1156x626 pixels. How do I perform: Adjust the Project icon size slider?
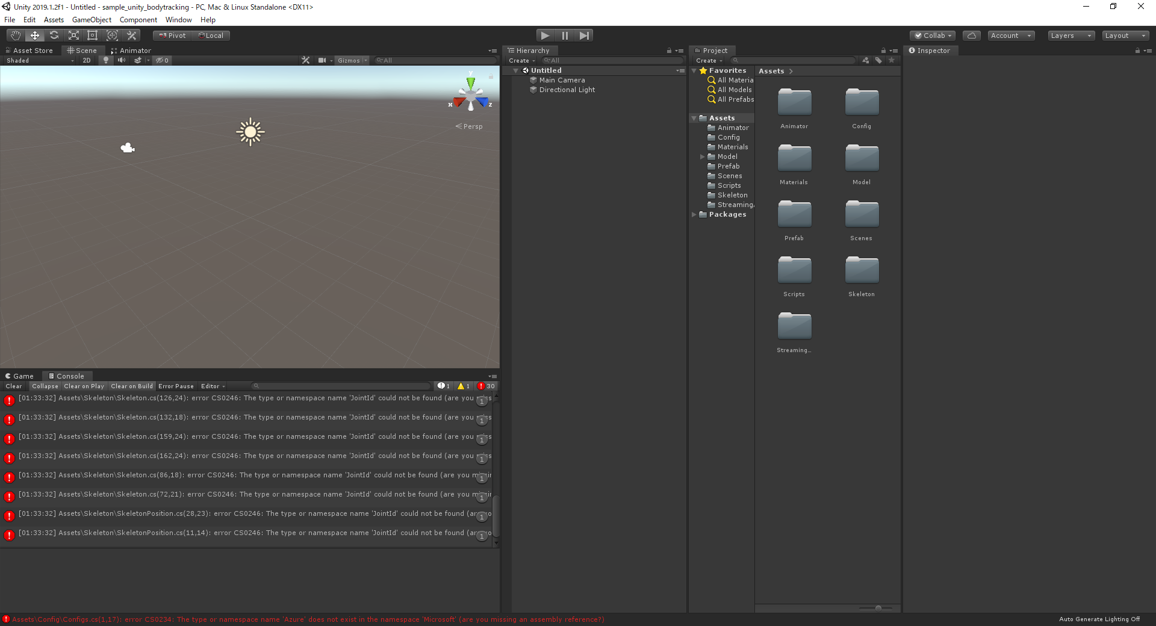pyautogui.click(x=878, y=608)
